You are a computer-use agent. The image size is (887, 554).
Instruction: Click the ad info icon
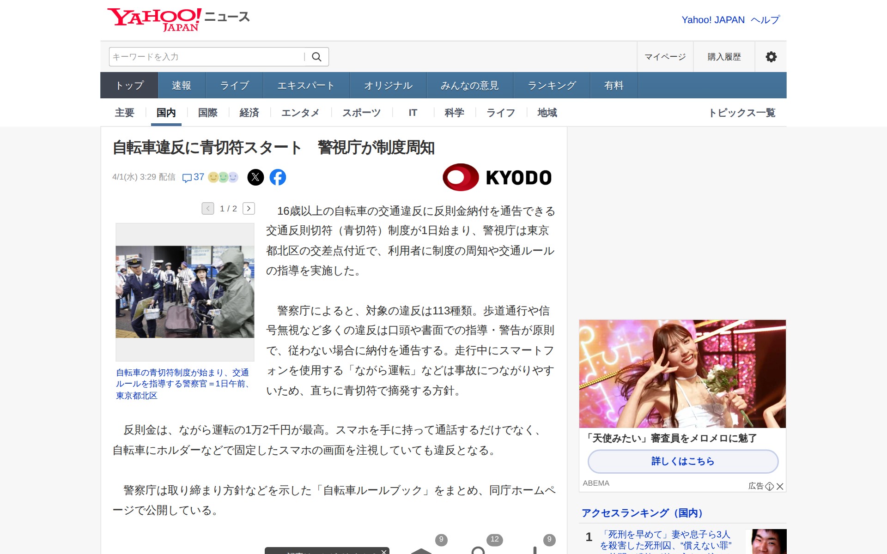tap(769, 486)
